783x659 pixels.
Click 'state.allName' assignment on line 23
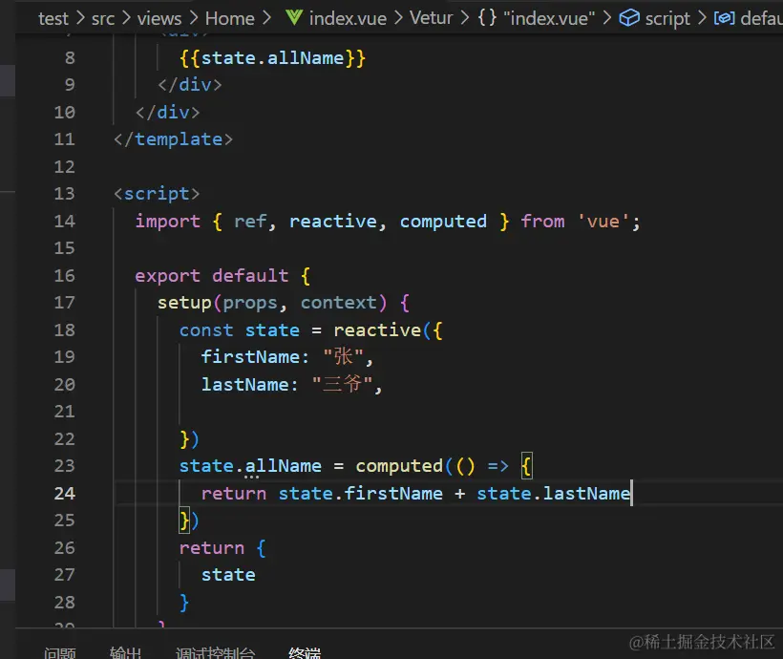click(x=250, y=466)
